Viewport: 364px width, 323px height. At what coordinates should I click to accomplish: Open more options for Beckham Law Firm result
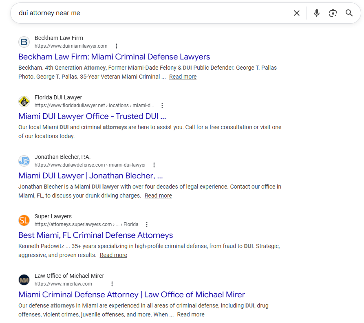tap(117, 46)
